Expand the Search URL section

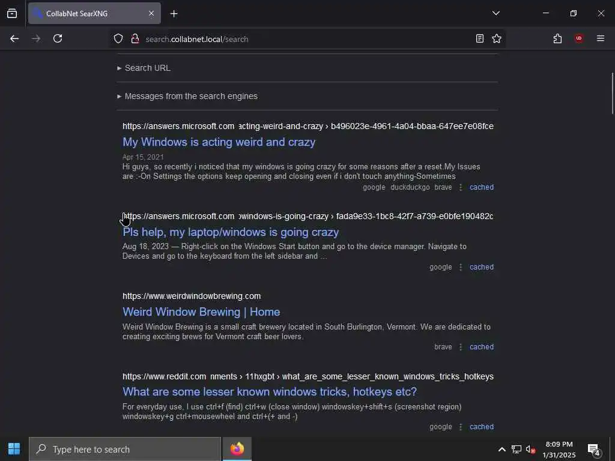pyautogui.click(x=144, y=68)
